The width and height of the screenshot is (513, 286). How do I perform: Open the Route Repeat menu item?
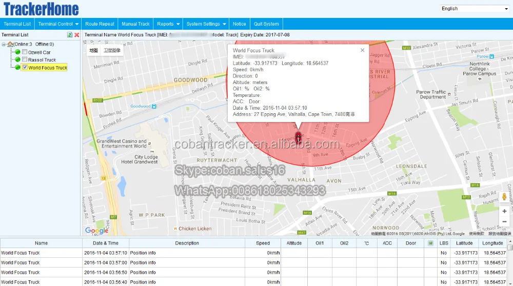pyautogui.click(x=100, y=24)
